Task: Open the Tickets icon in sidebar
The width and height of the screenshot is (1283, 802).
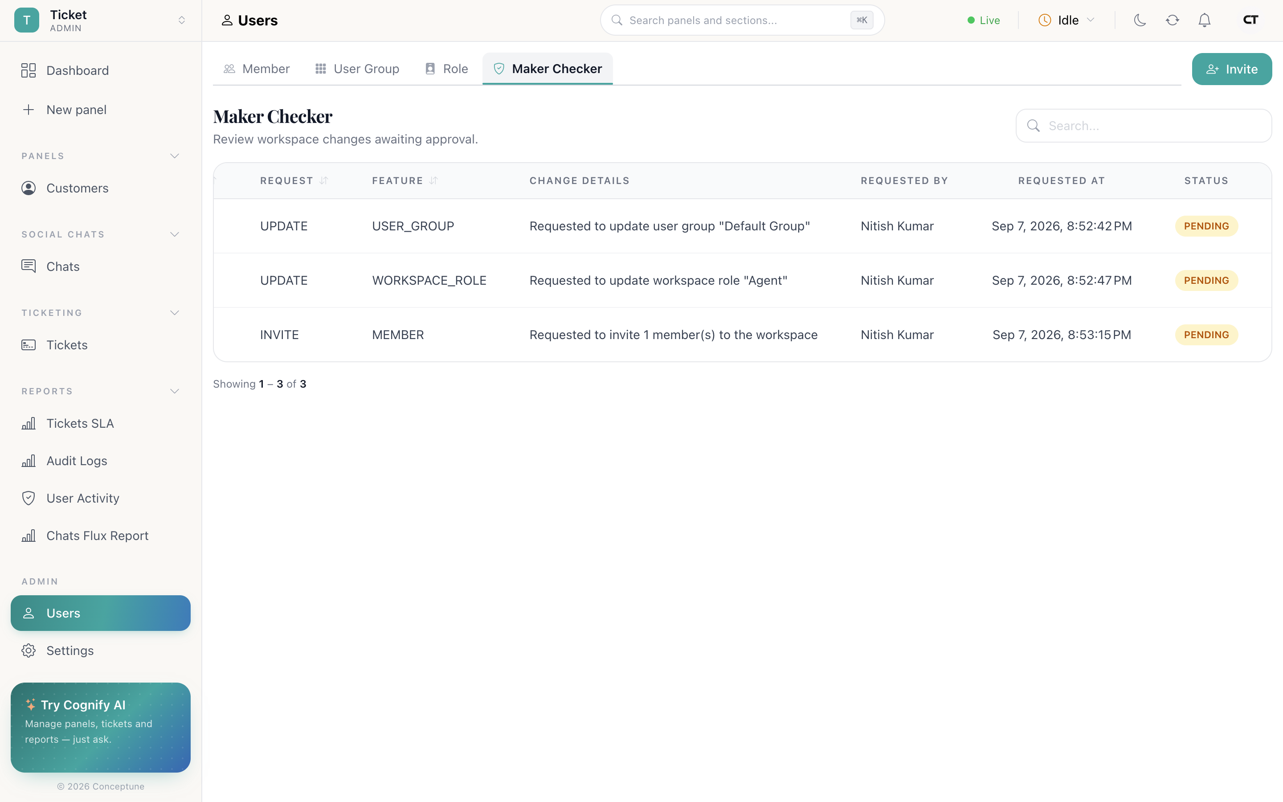Action: pyautogui.click(x=29, y=345)
